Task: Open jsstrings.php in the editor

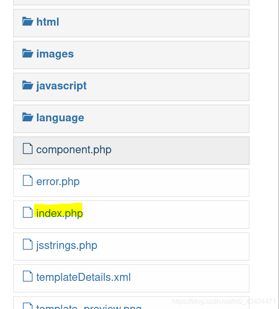Action: 67,246
